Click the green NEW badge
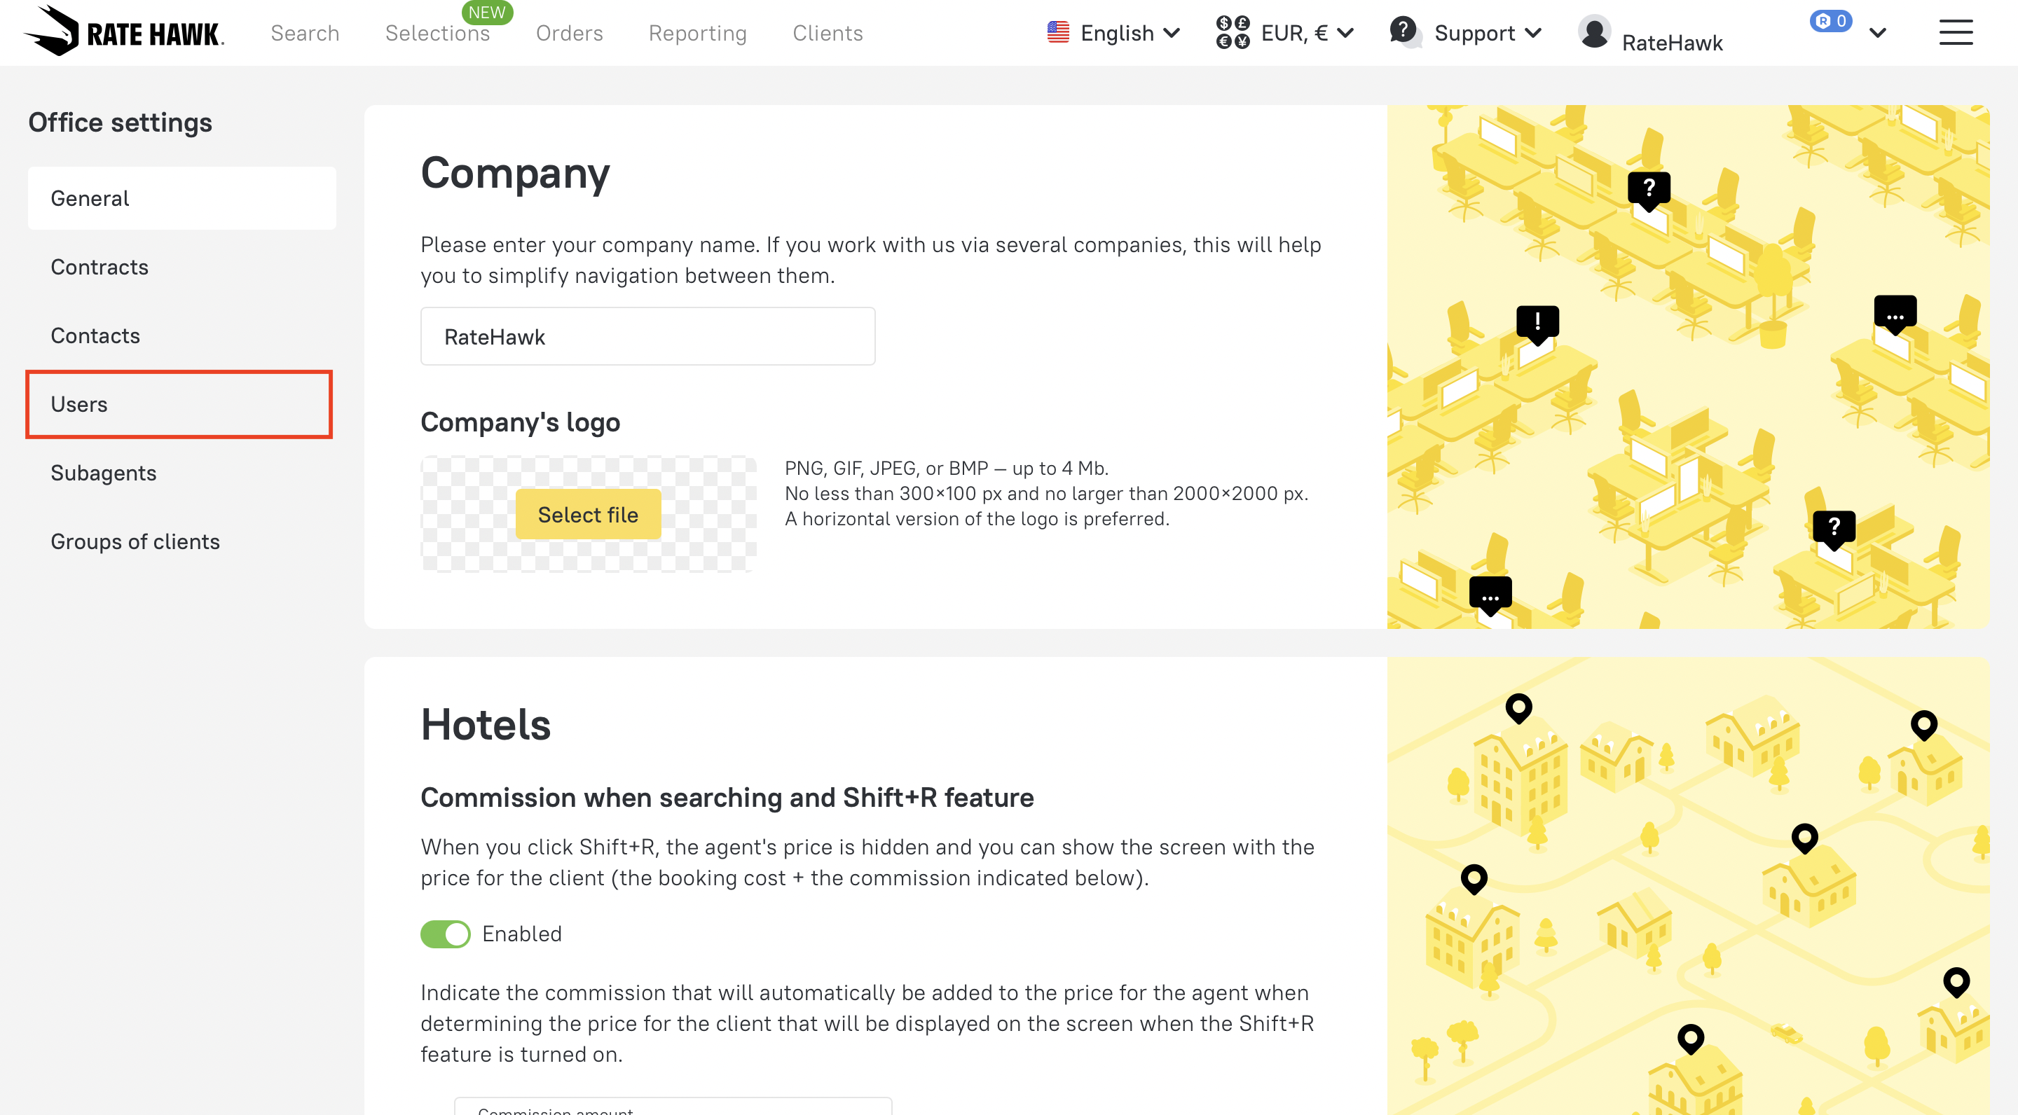 click(x=486, y=13)
